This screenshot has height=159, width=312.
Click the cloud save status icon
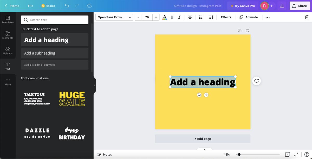[x=89, y=6]
